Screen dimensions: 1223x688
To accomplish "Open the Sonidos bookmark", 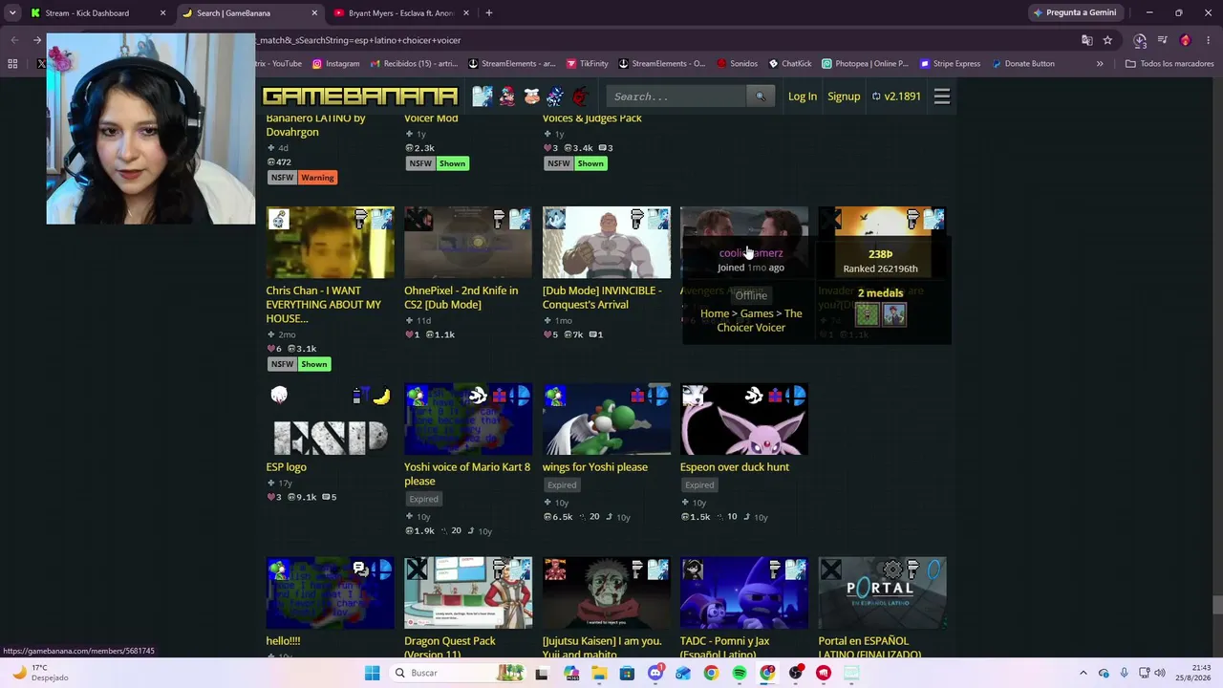I will pos(737,64).
